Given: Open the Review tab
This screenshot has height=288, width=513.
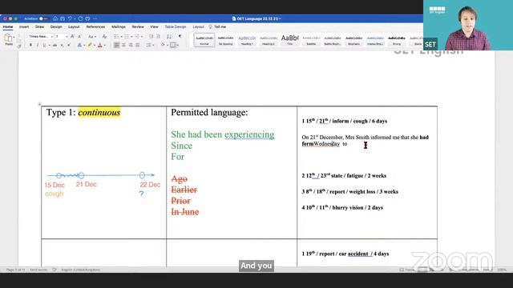Looking at the screenshot, I should pyautogui.click(x=138, y=26).
